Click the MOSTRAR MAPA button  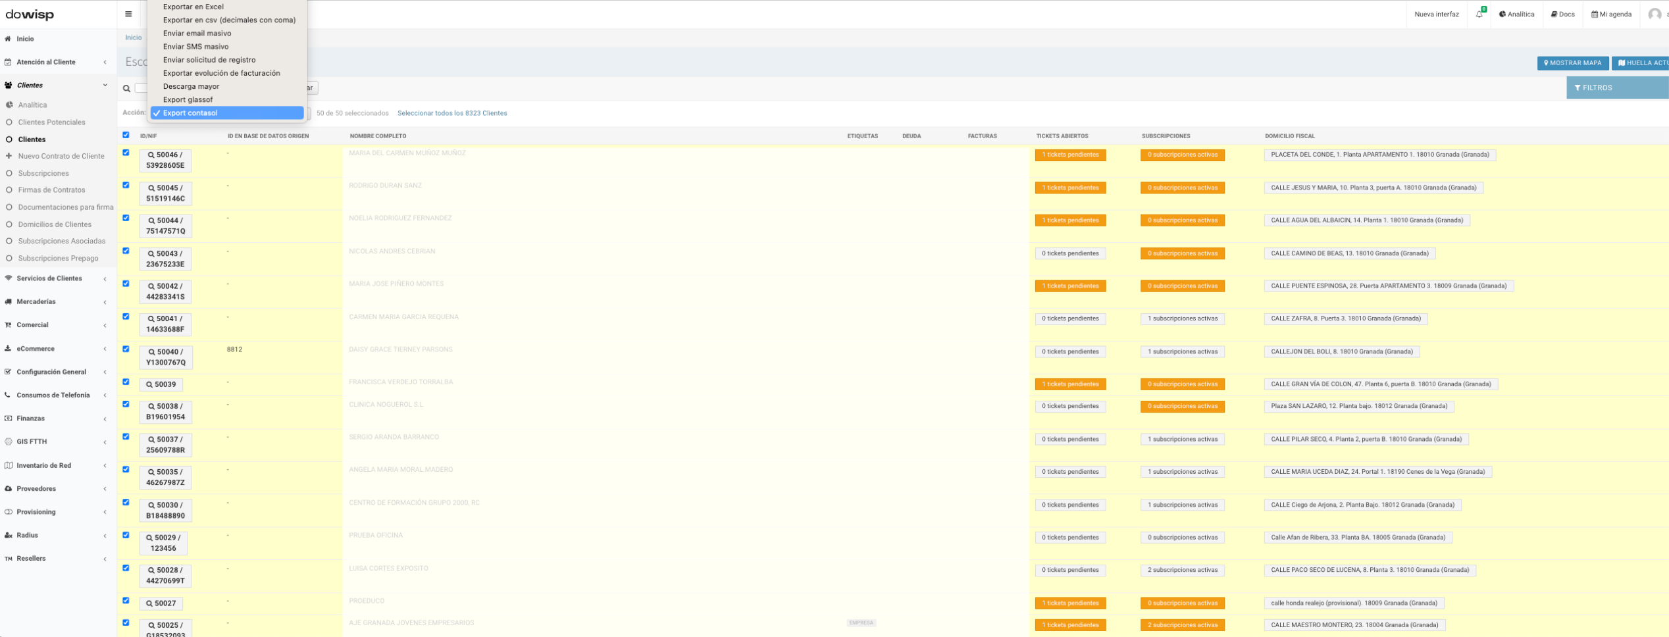point(1573,63)
